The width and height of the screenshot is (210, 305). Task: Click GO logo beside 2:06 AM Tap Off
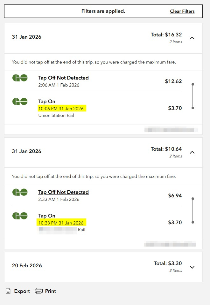point(20,78)
